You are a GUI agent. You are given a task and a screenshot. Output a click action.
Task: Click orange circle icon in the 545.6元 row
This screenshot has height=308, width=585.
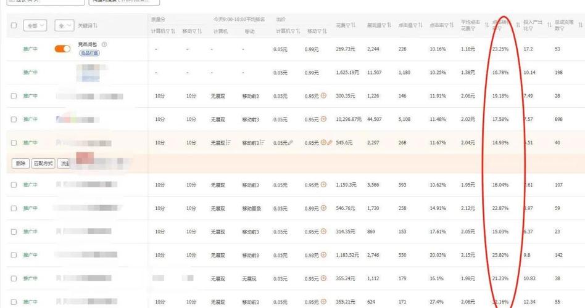tap(323, 142)
